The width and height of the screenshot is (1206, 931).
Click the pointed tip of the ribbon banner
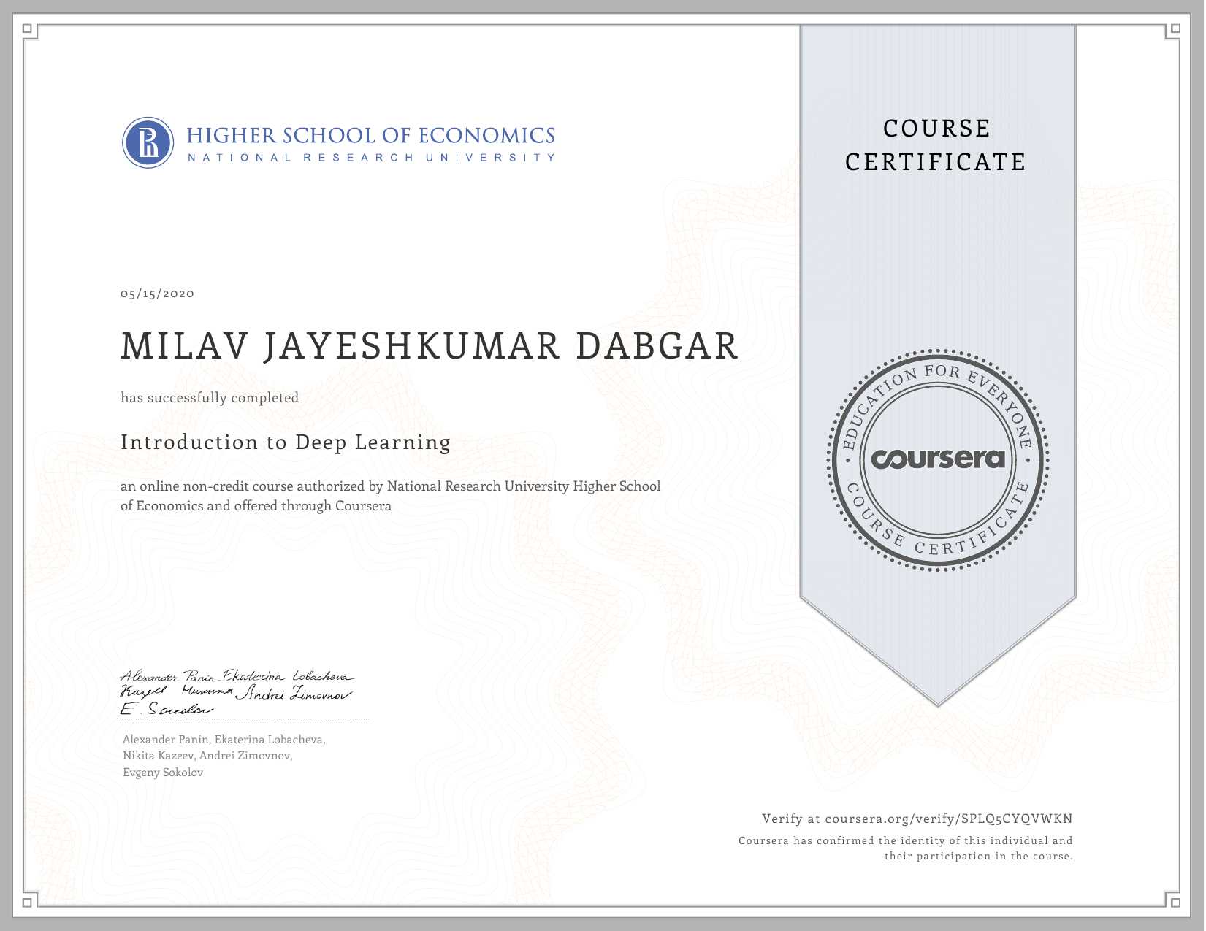(x=938, y=702)
